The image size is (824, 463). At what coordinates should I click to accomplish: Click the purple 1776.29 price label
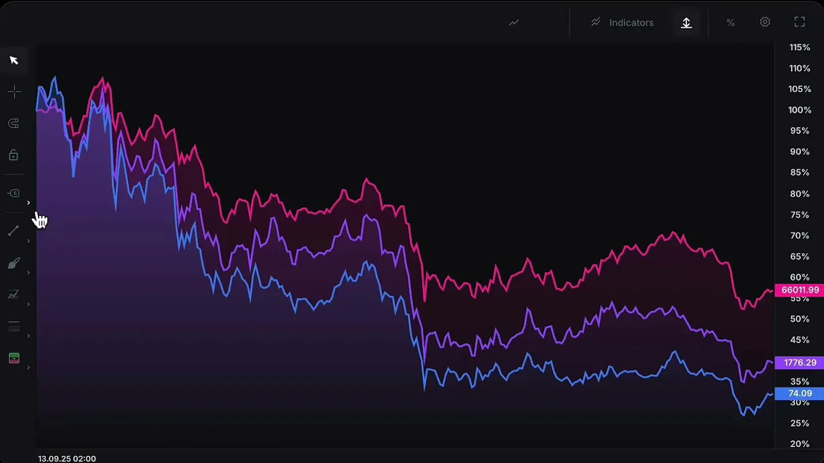800,363
